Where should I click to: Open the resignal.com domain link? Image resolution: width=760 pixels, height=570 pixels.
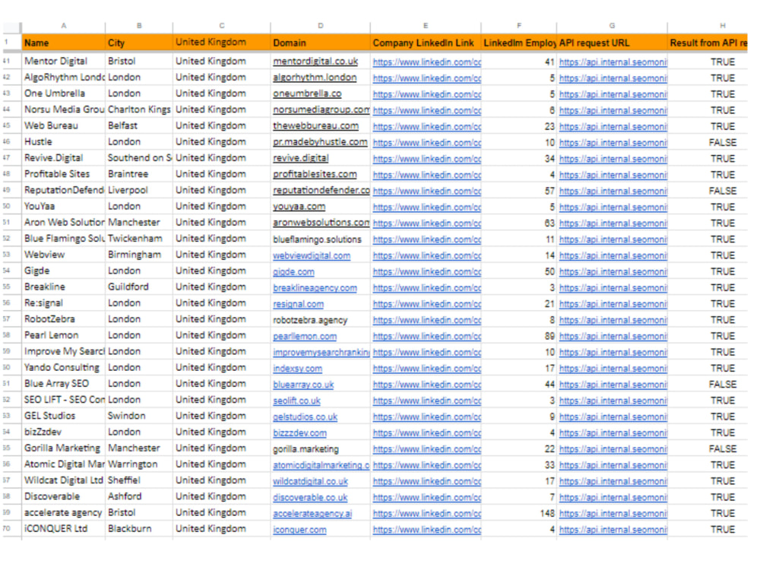(298, 303)
